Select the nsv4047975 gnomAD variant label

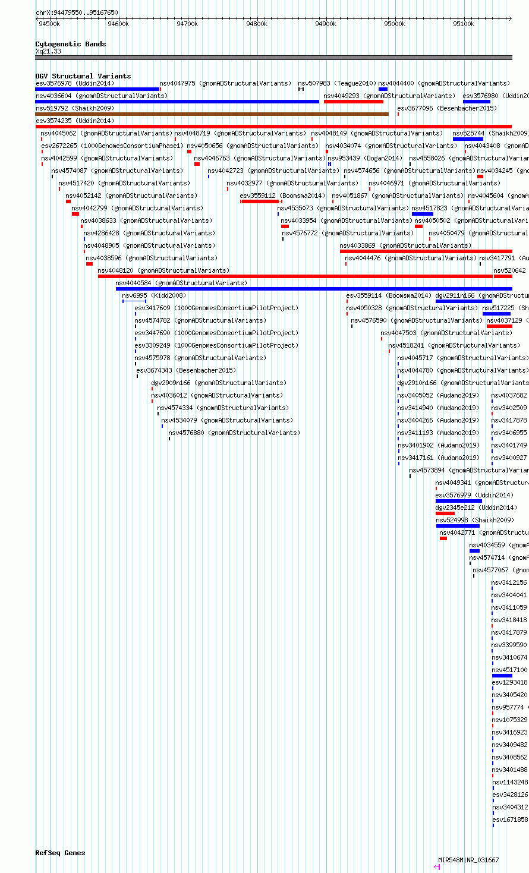[x=225, y=83]
